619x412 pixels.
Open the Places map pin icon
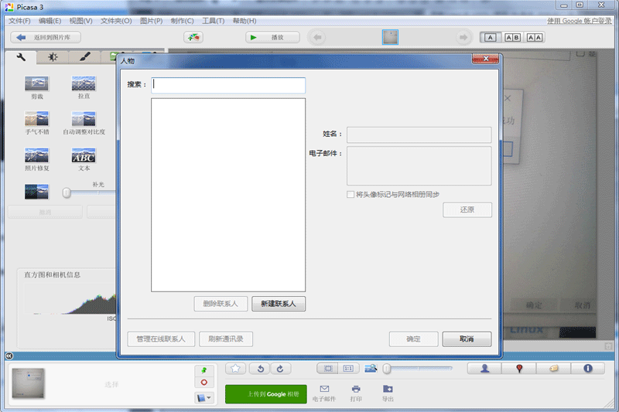pos(519,369)
